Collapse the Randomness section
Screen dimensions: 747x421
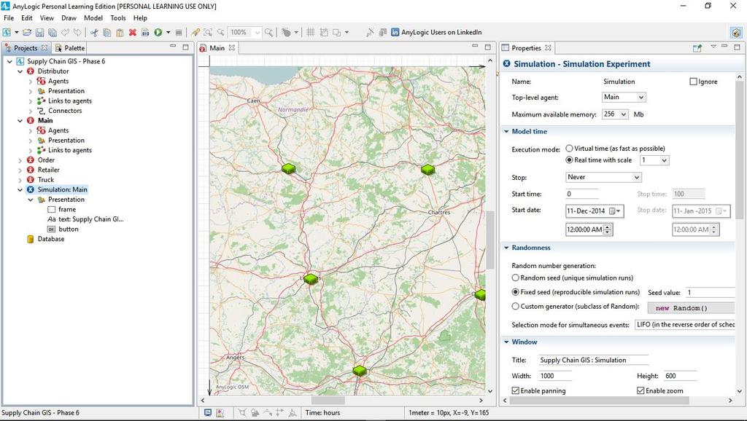tap(506, 248)
